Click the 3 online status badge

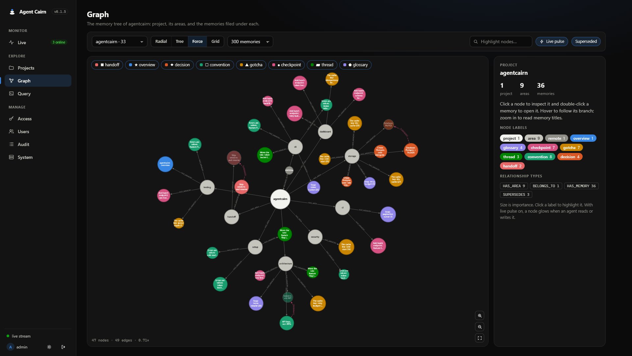click(59, 42)
